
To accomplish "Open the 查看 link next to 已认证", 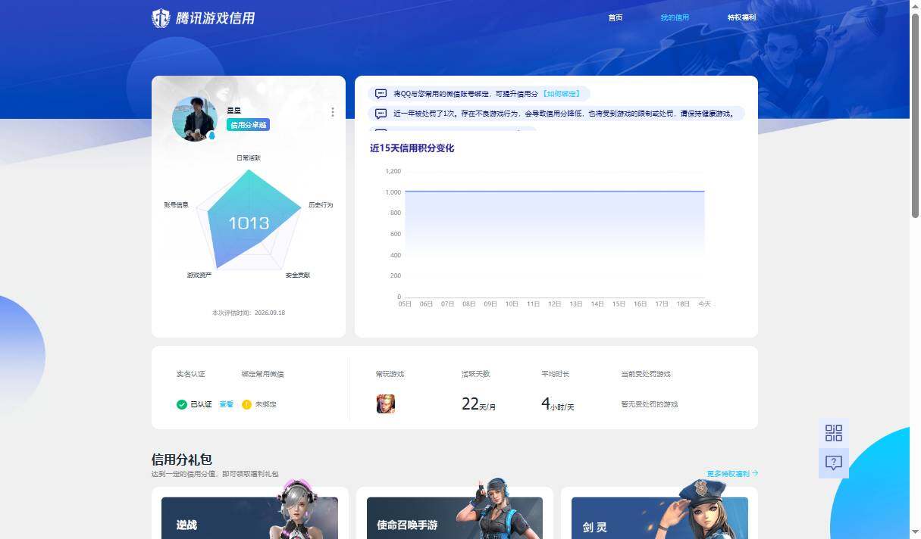I will click(227, 404).
